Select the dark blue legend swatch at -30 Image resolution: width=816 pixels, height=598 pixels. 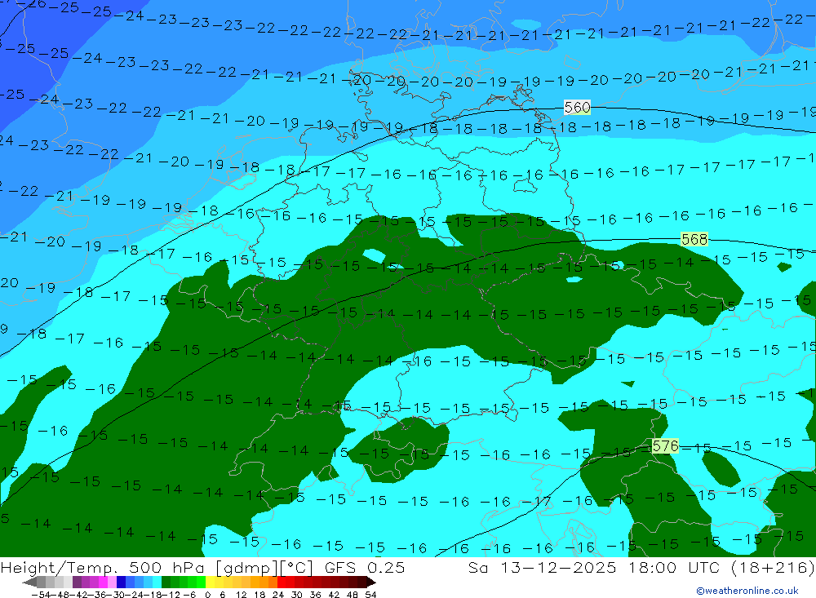121,582
